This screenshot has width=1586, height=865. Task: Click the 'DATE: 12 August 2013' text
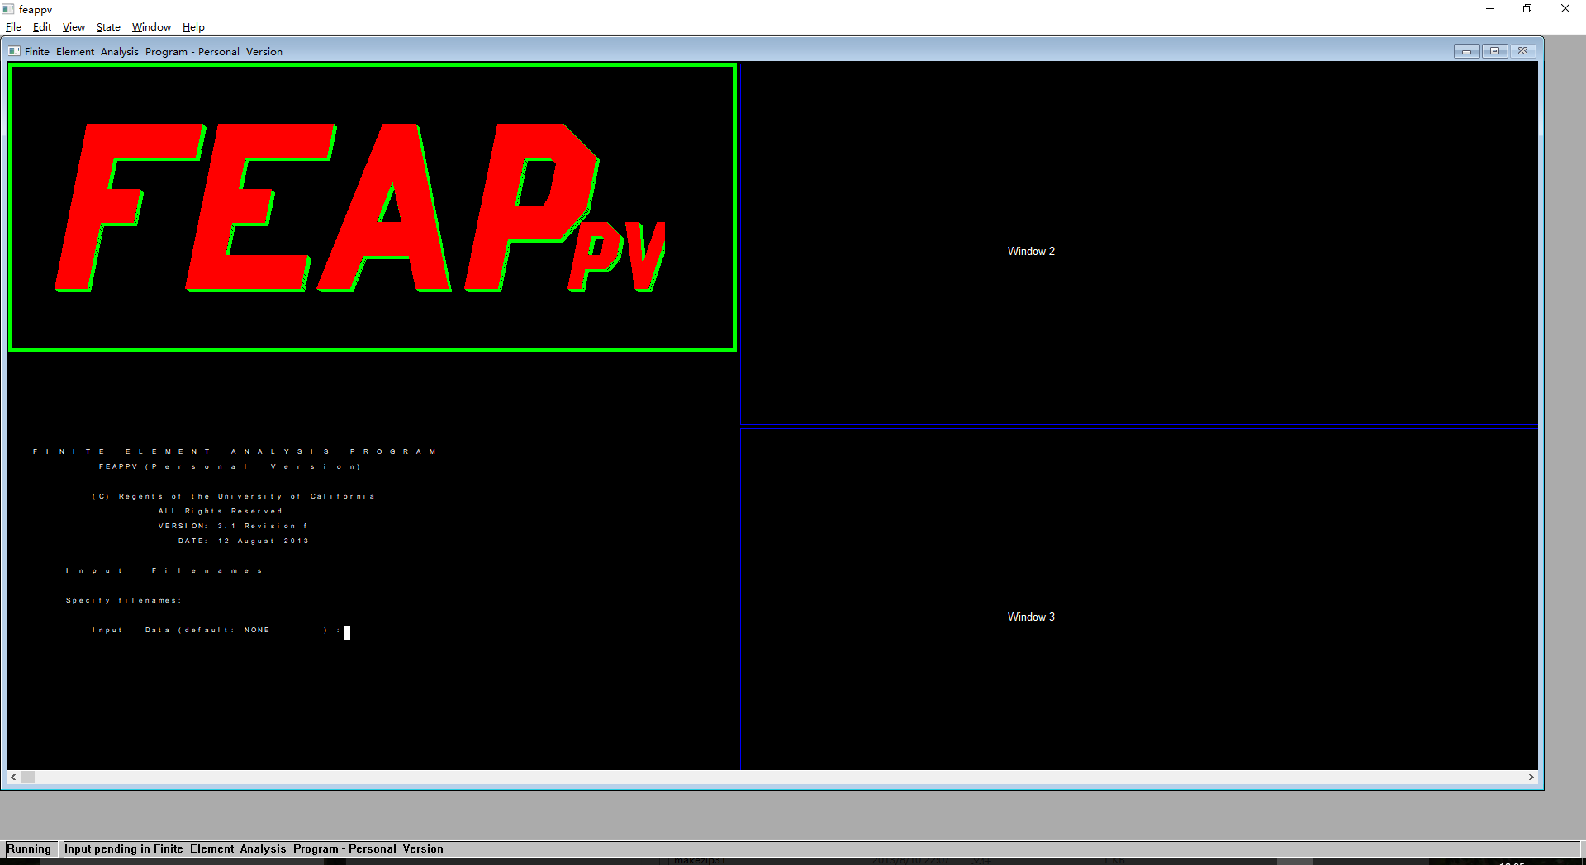(x=244, y=541)
